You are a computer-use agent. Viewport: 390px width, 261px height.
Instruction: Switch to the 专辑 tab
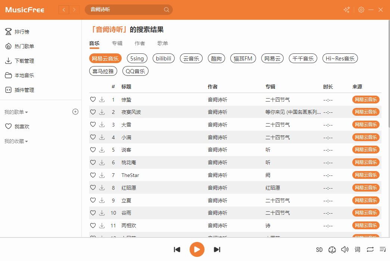click(x=117, y=43)
